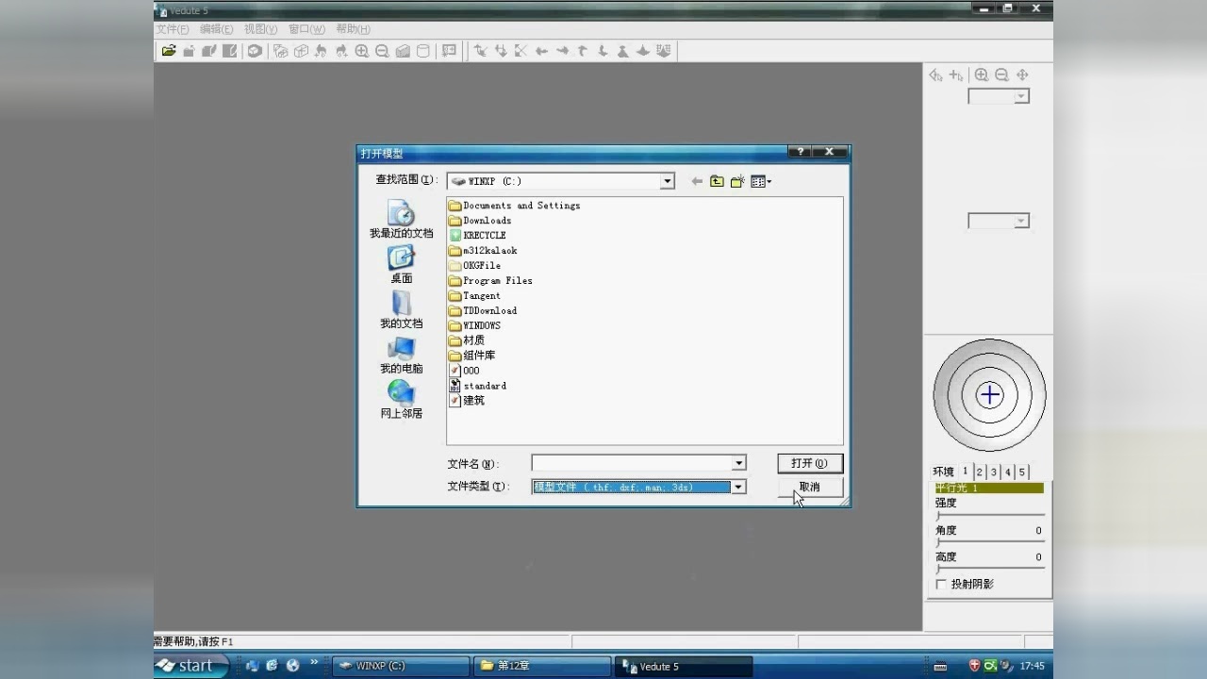Open 我的文档 in the places bar
Screen dimensions: 1207x679
click(401, 309)
